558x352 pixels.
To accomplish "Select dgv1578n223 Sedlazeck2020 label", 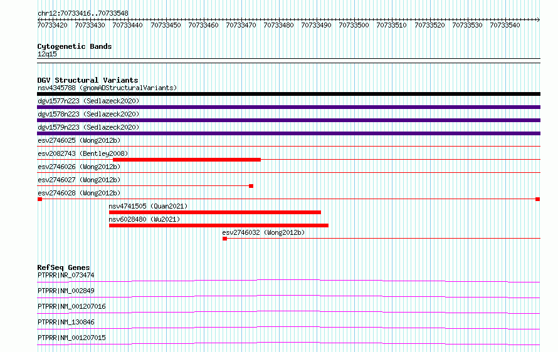I will [88, 114].
